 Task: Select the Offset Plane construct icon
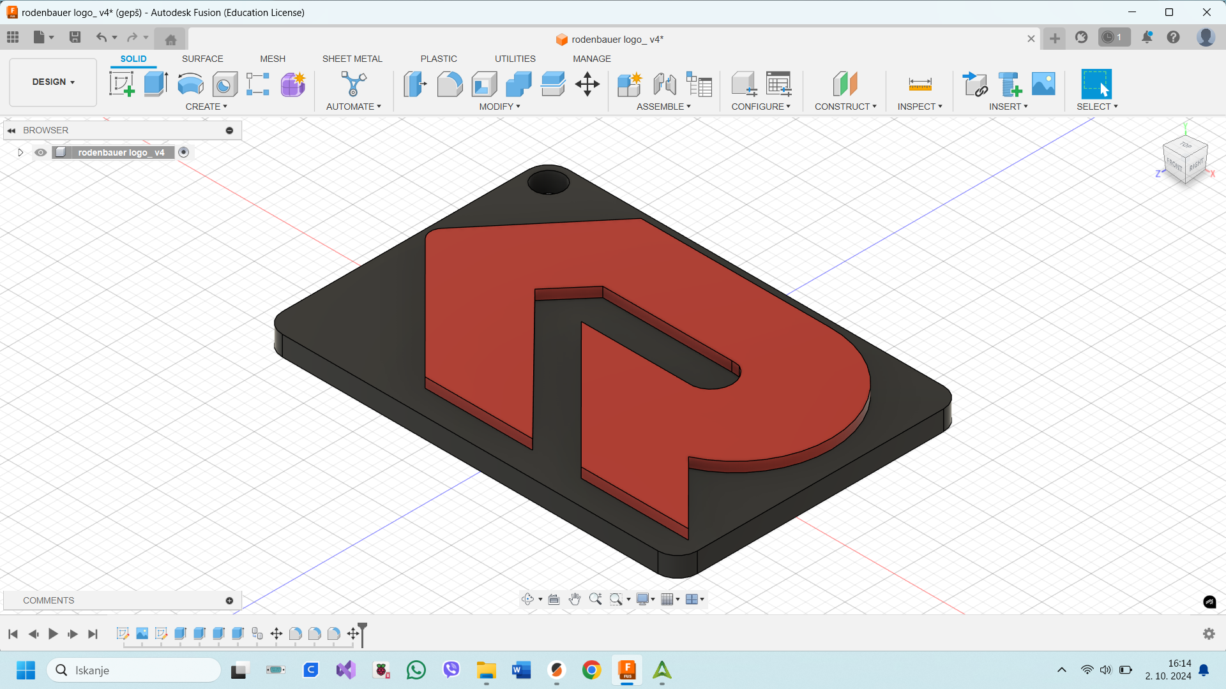[x=845, y=84]
